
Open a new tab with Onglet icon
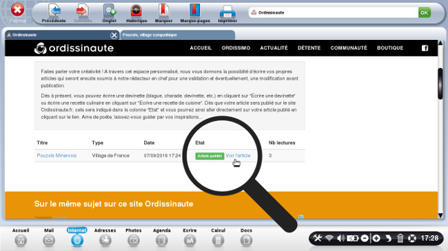109,11
